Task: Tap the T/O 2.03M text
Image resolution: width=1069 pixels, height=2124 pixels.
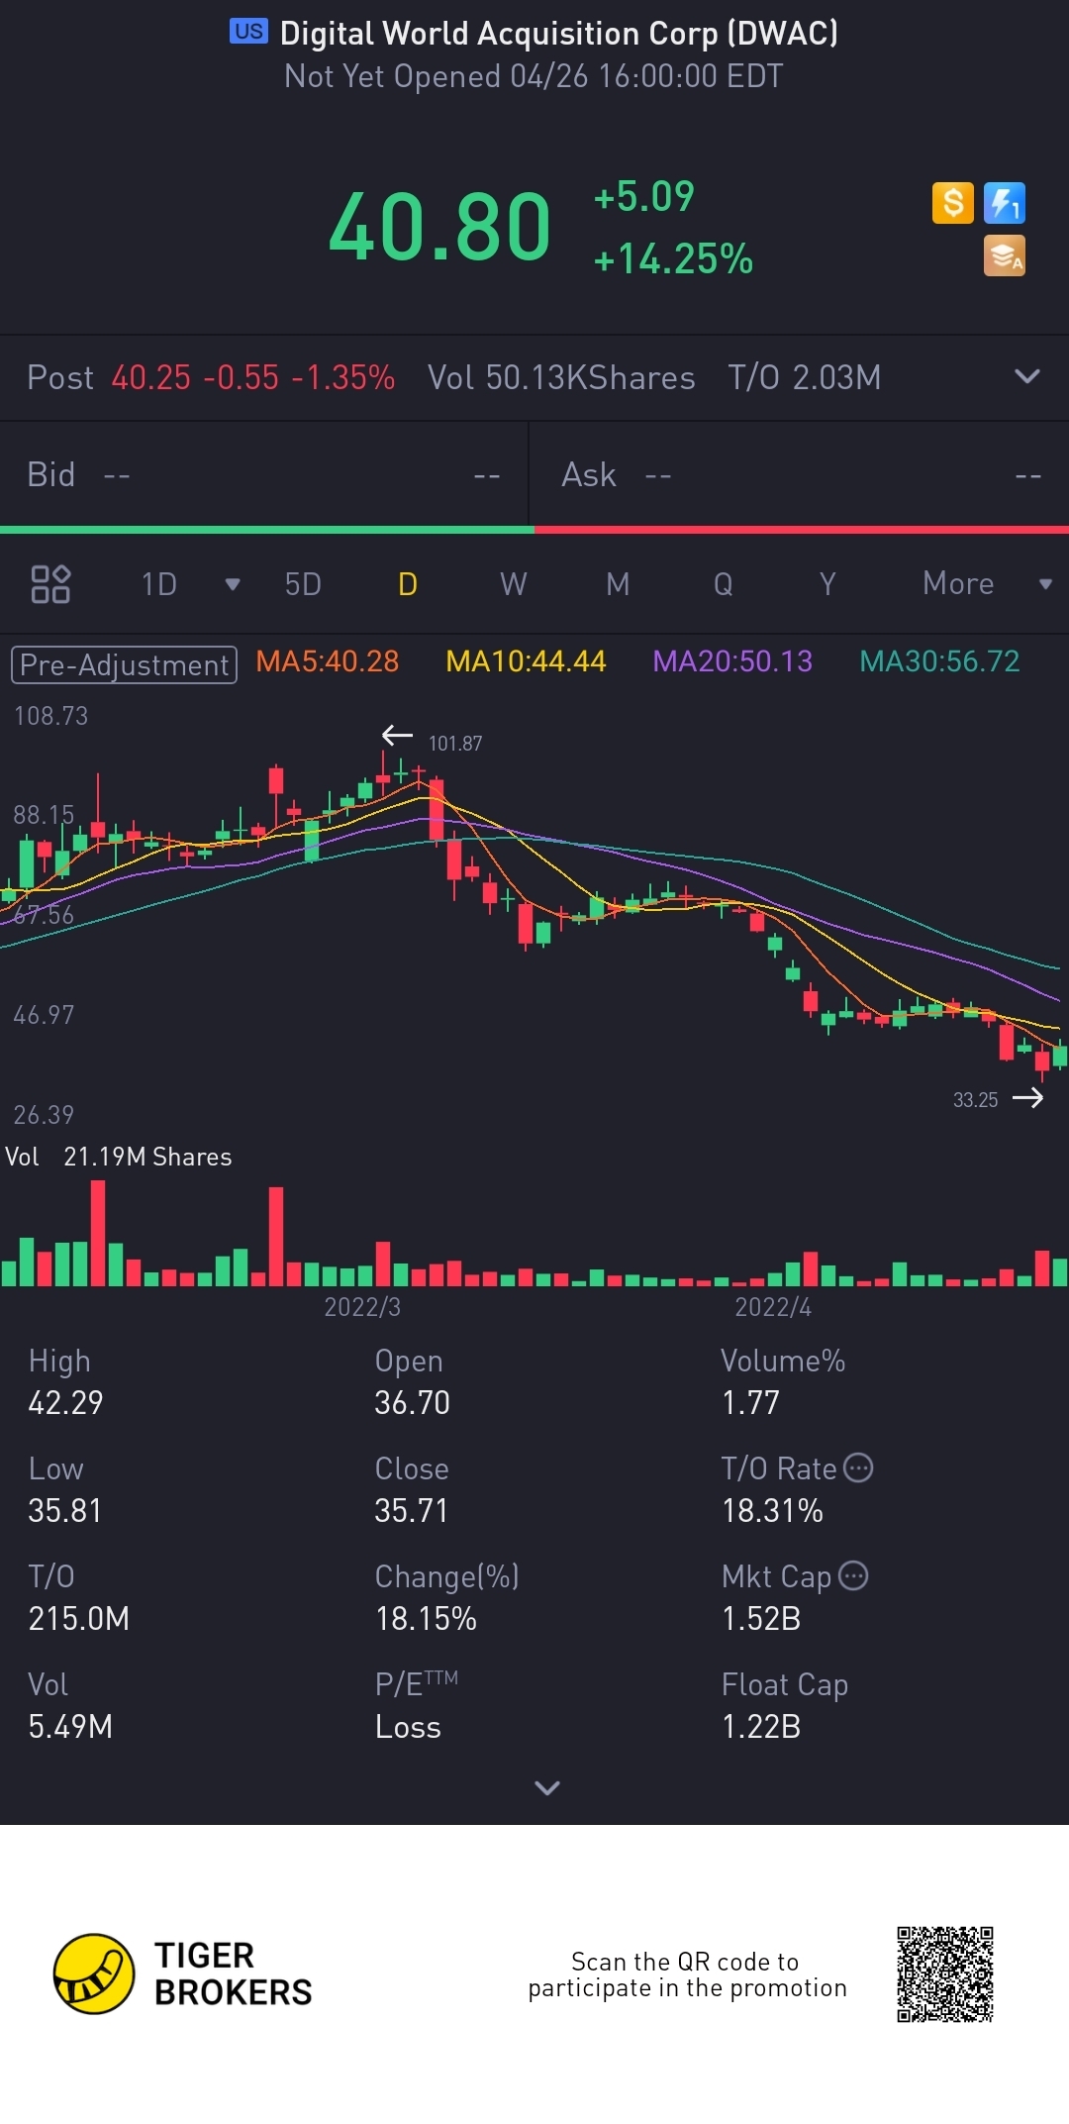Action: point(804,377)
